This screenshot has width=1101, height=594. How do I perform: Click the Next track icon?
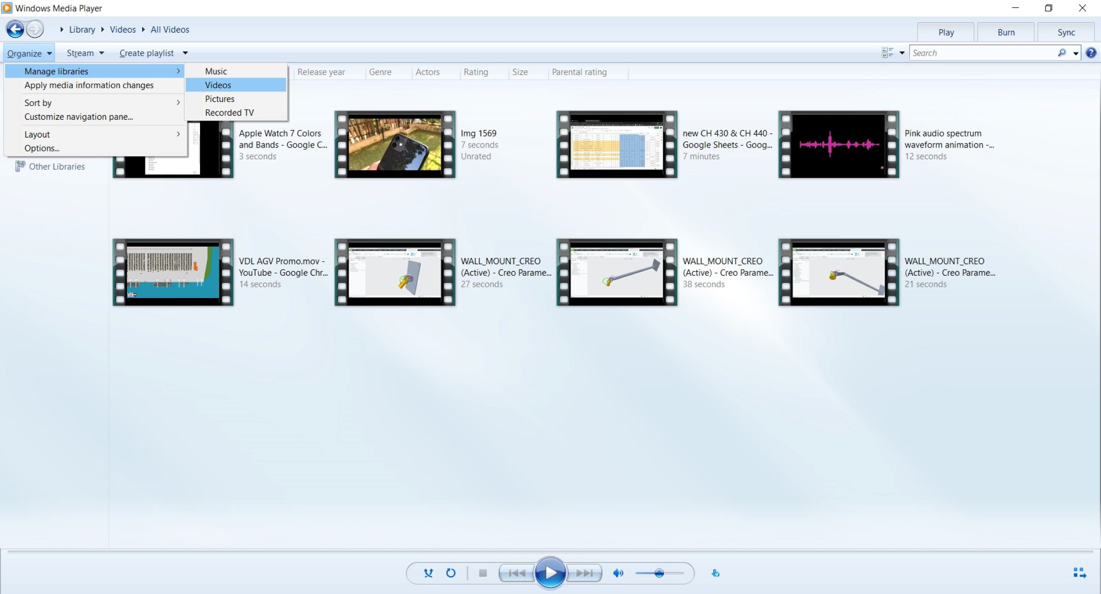[584, 573]
